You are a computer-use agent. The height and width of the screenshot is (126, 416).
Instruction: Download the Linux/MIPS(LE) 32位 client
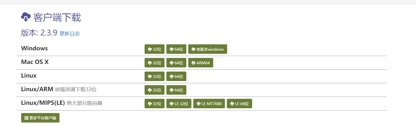(154, 104)
